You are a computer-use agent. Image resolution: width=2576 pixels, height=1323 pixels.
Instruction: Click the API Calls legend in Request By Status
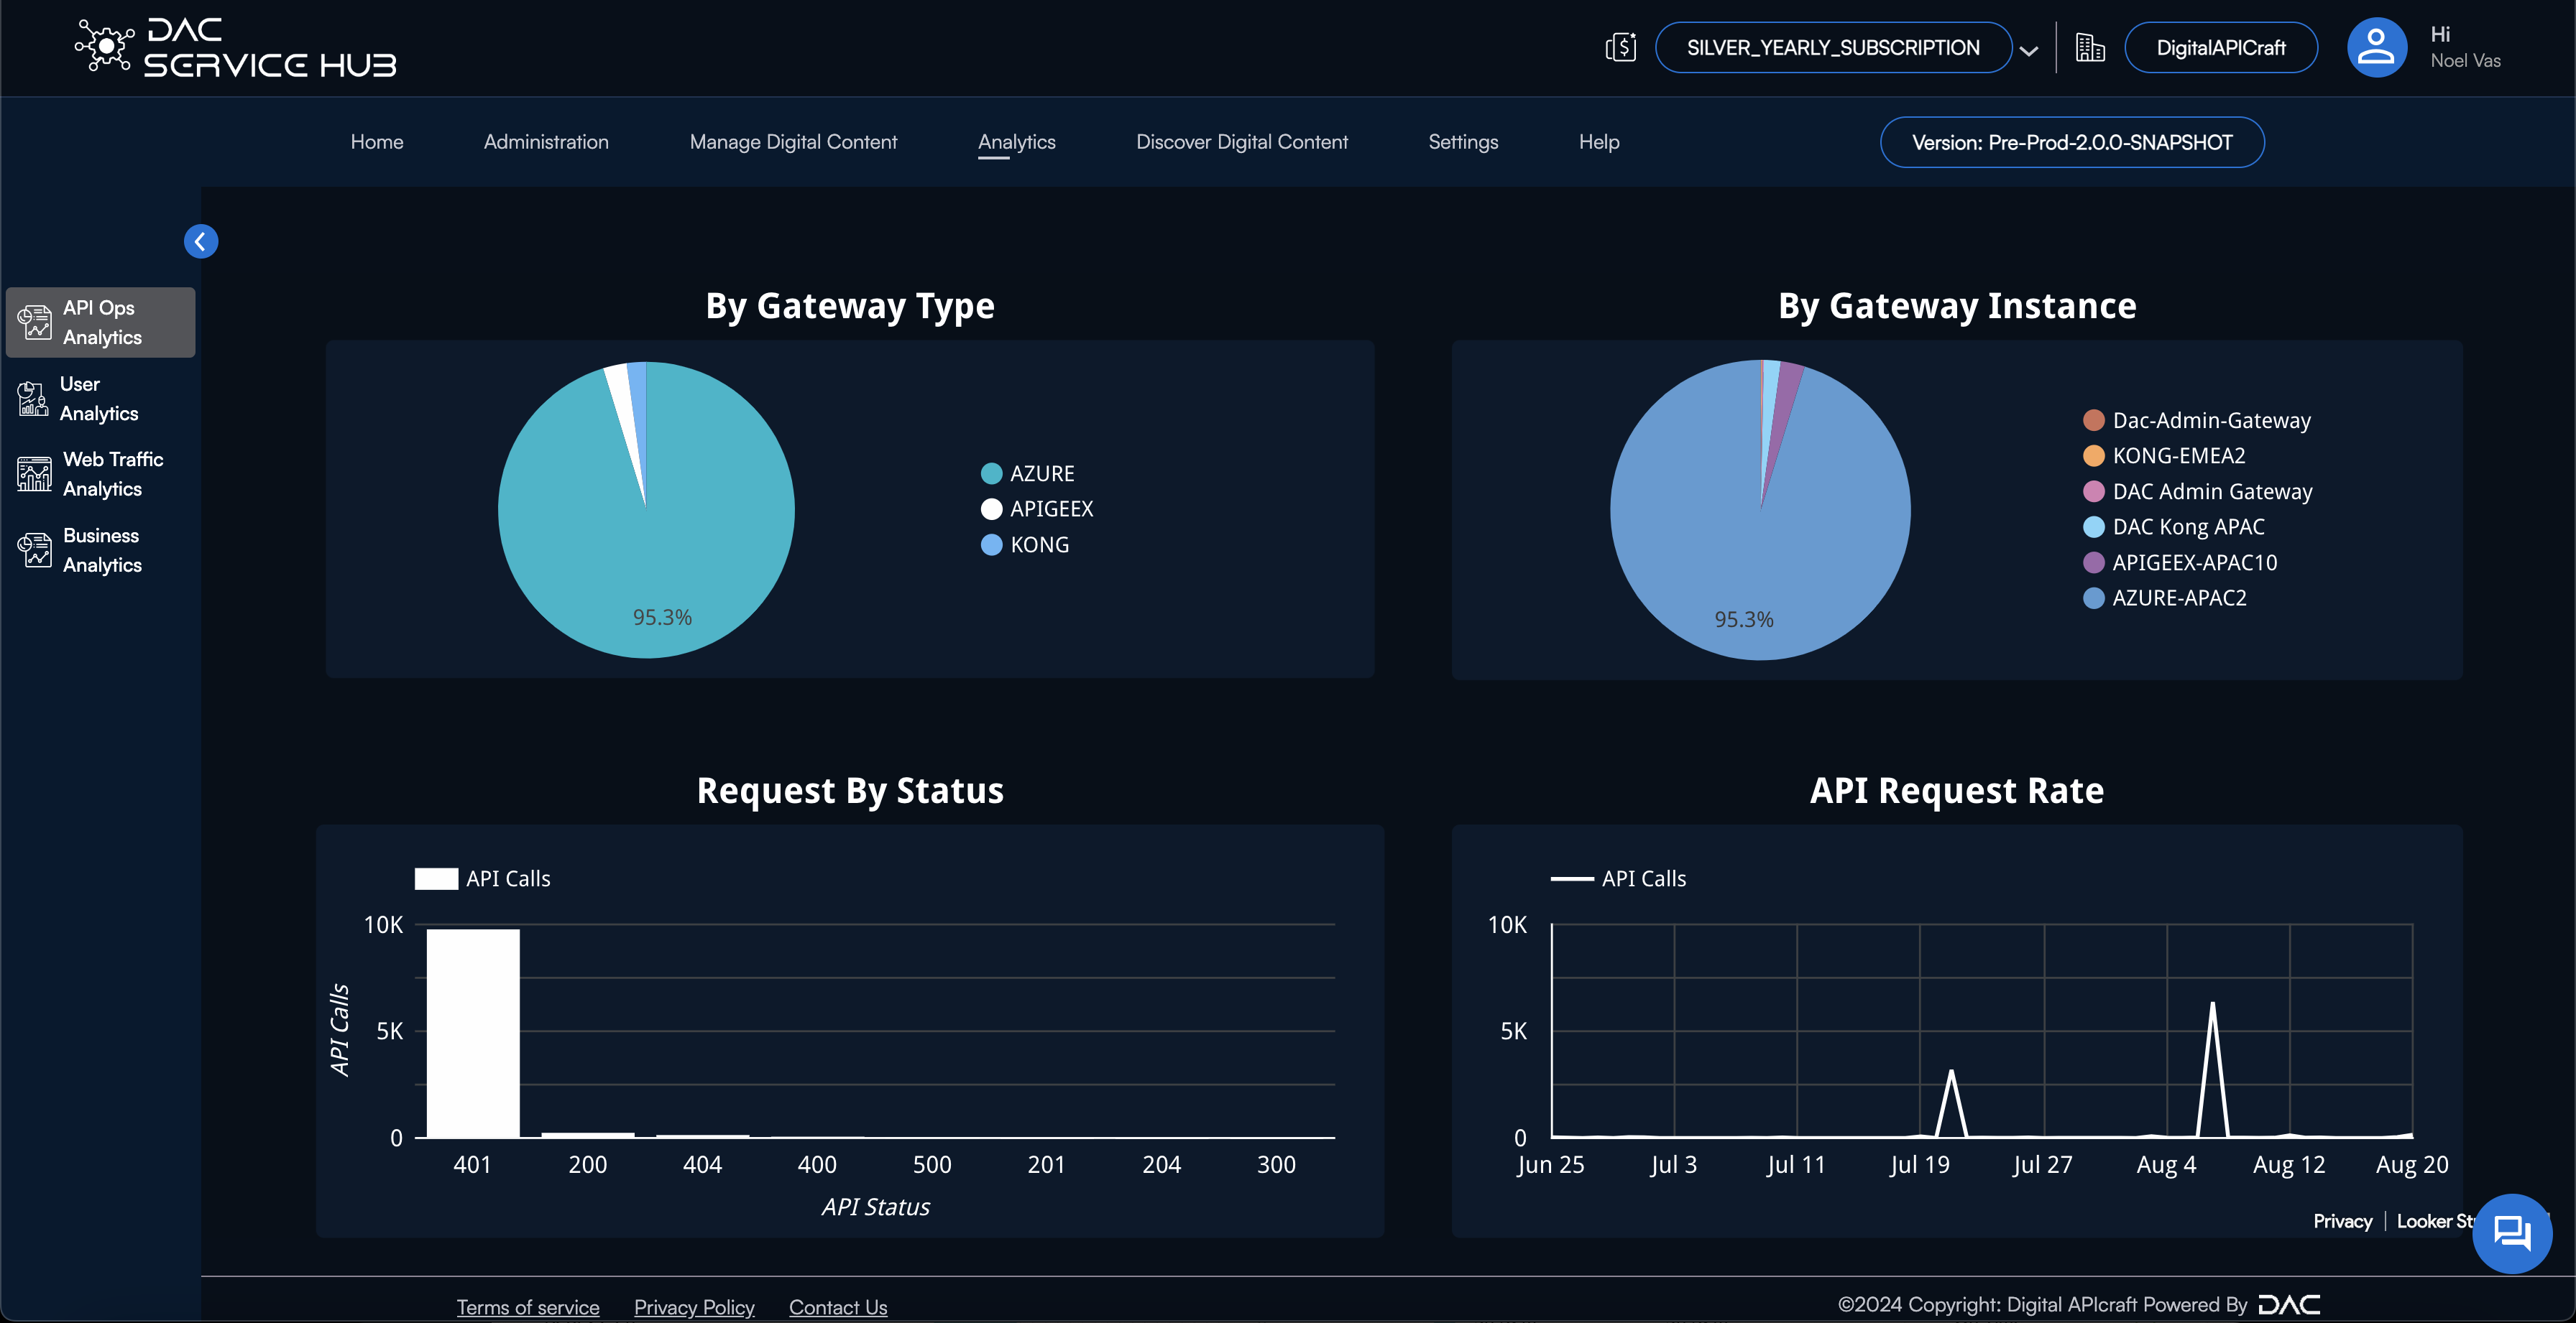[483, 878]
